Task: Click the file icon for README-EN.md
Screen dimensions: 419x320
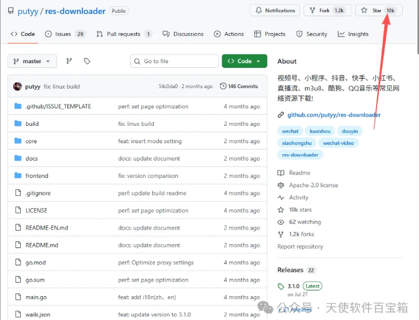Action: [18, 227]
